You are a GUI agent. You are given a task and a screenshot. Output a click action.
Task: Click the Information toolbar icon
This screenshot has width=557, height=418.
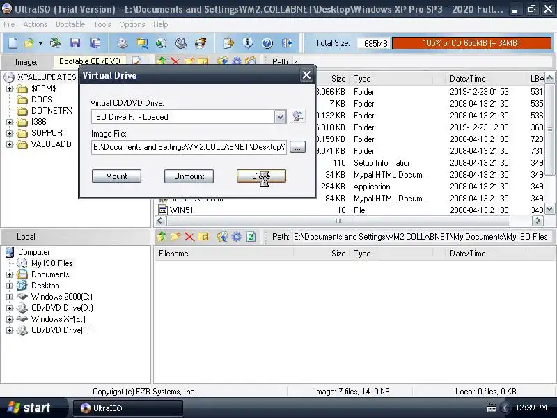pos(248,43)
